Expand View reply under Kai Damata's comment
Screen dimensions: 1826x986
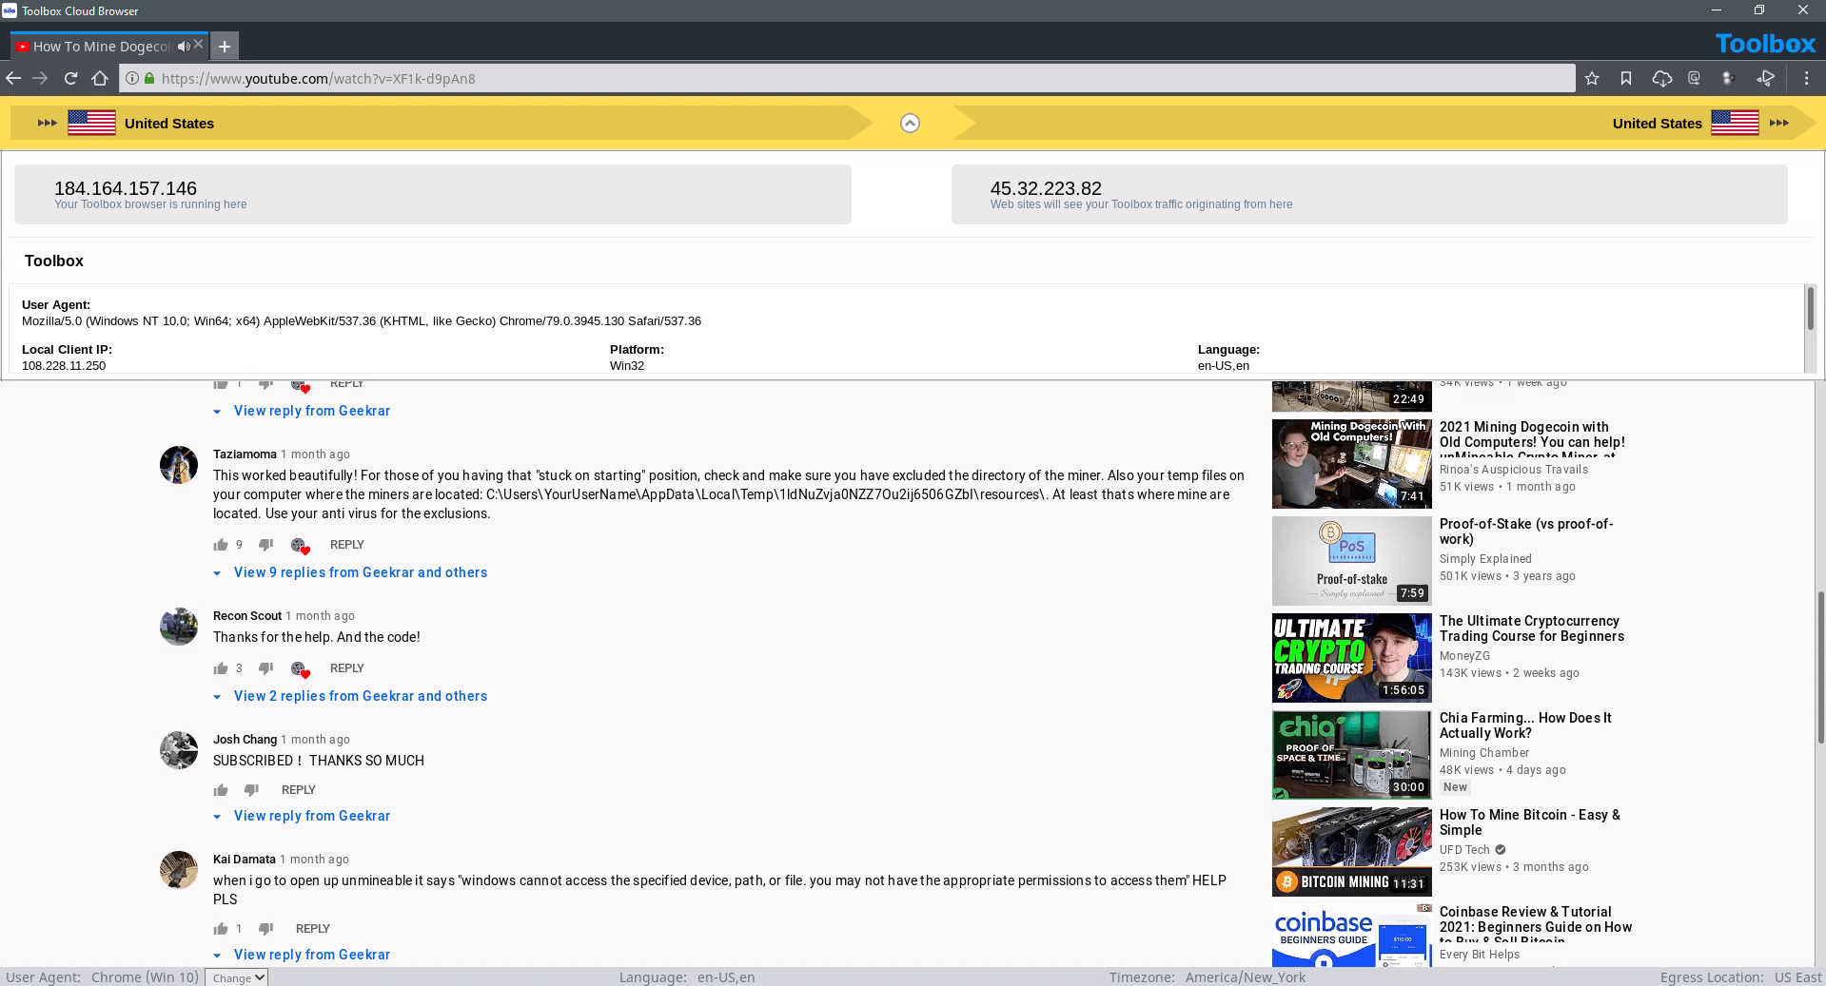click(x=312, y=955)
